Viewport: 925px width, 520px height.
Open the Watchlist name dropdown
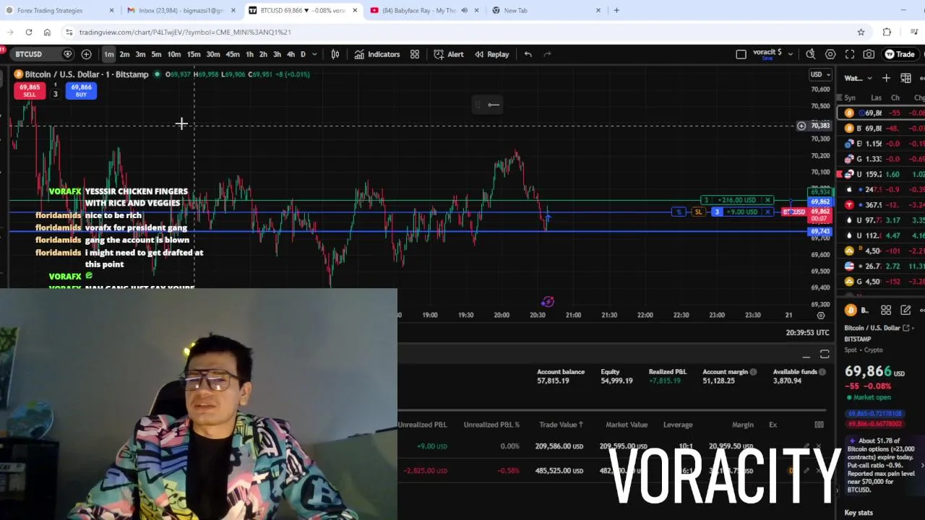pos(859,78)
